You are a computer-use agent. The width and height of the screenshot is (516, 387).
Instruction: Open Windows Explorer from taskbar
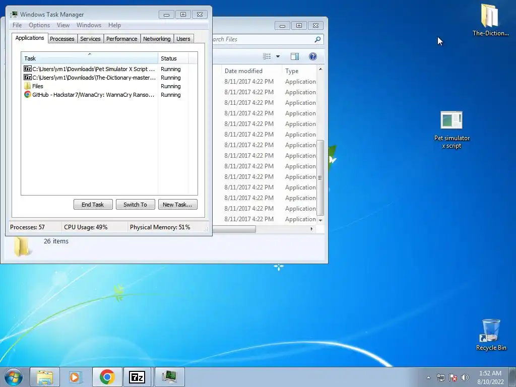point(45,377)
